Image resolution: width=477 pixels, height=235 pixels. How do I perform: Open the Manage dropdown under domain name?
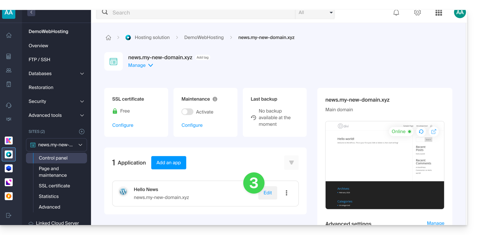click(x=140, y=65)
